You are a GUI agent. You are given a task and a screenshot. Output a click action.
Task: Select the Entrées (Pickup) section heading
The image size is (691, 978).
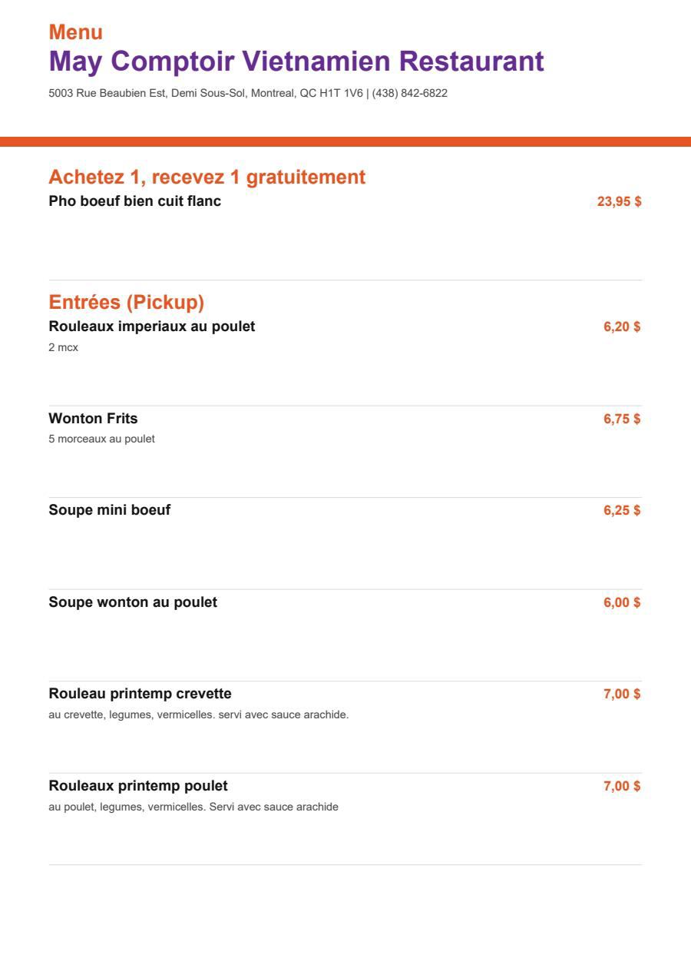[x=127, y=303]
